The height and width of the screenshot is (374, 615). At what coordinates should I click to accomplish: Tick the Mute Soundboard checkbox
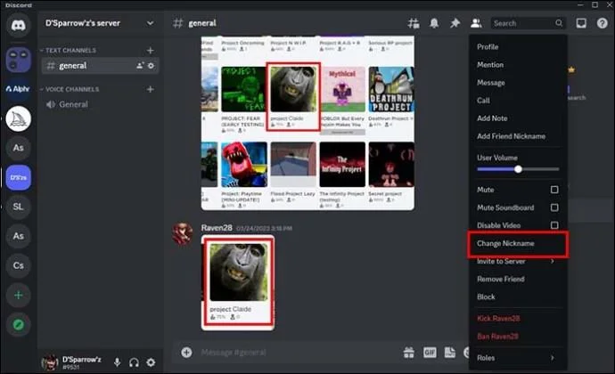554,207
